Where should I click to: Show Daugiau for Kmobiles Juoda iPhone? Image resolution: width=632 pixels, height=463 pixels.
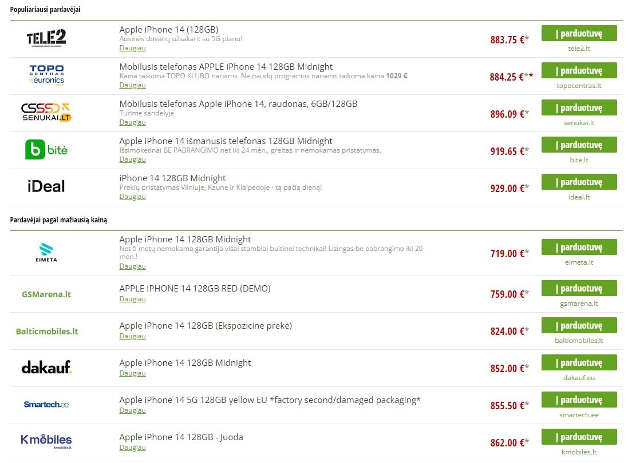[132, 448]
